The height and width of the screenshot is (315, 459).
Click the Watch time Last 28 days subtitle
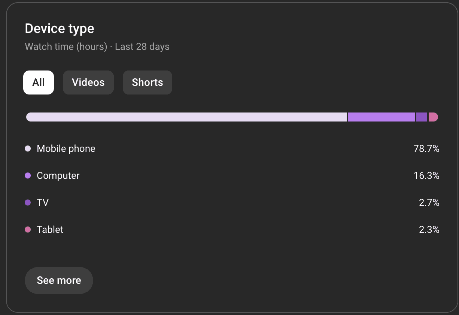(97, 47)
